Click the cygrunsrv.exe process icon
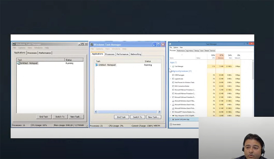This screenshot has width=274, height=159. 173,79
